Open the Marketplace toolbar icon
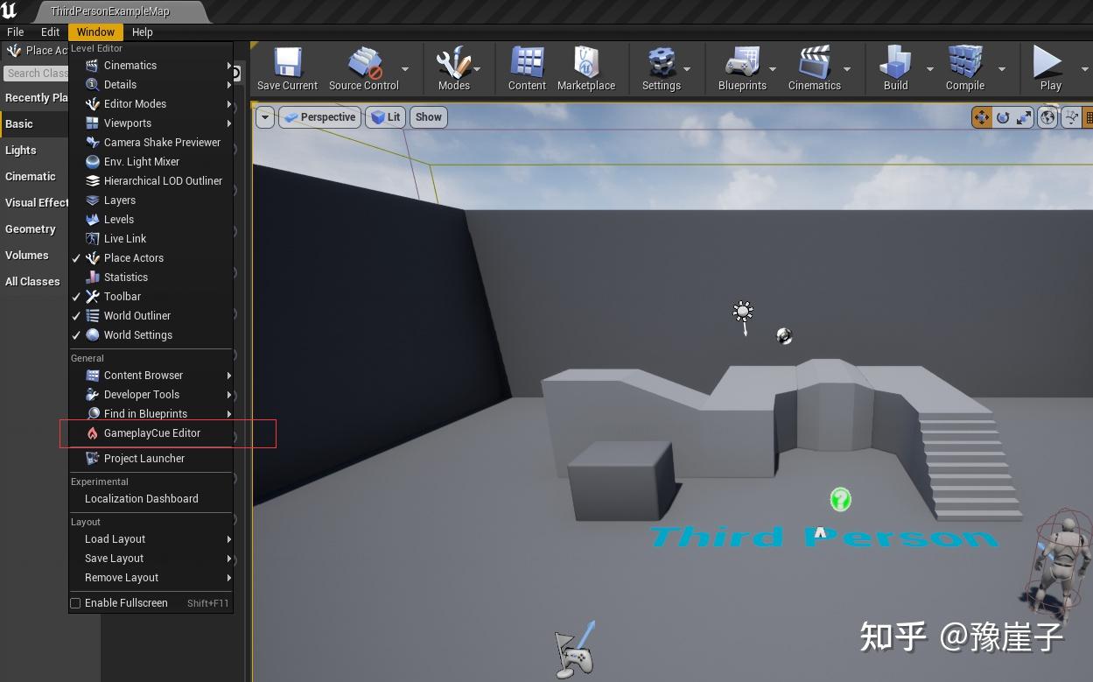 point(586,68)
